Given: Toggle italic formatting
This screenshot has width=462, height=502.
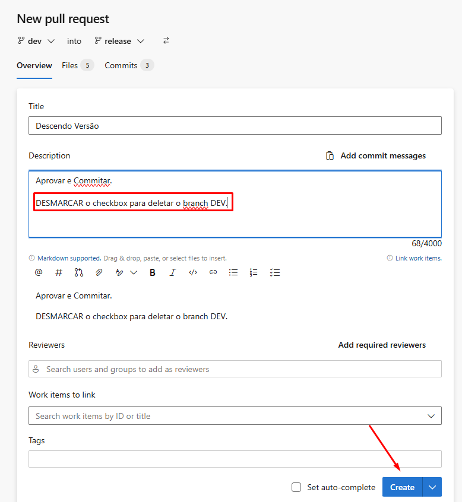Looking at the screenshot, I should tap(173, 272).
